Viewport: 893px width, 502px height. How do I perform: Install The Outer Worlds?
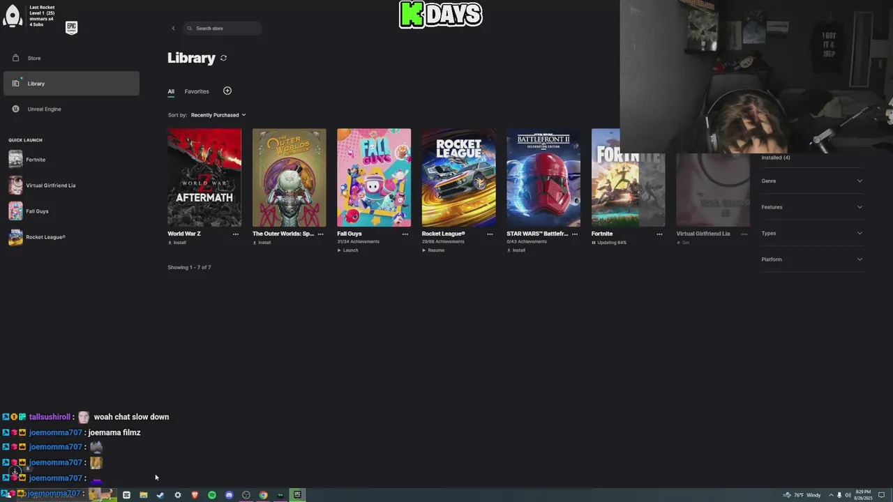point(262,243)
